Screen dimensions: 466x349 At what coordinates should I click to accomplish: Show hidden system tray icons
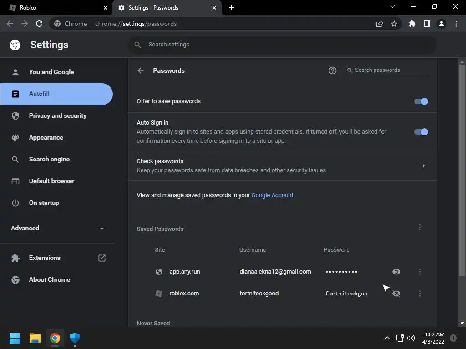pyautogui.click(x=387, y=338)
